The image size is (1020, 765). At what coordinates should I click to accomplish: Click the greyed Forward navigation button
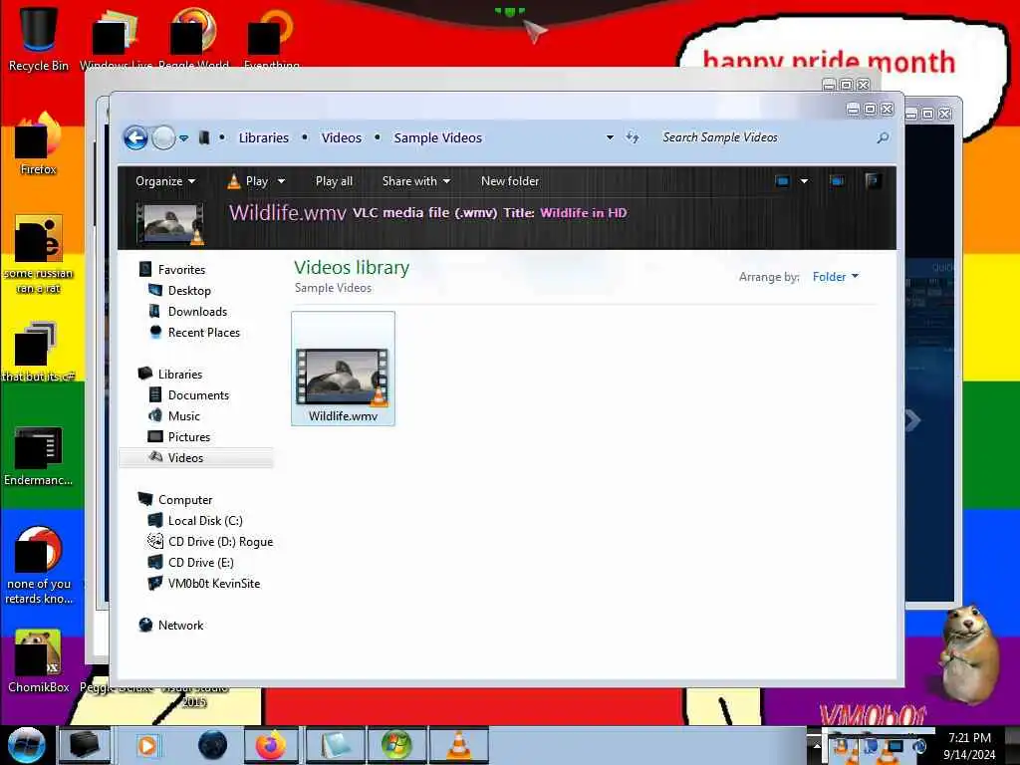pyautogui.click(x=163, y=137)
